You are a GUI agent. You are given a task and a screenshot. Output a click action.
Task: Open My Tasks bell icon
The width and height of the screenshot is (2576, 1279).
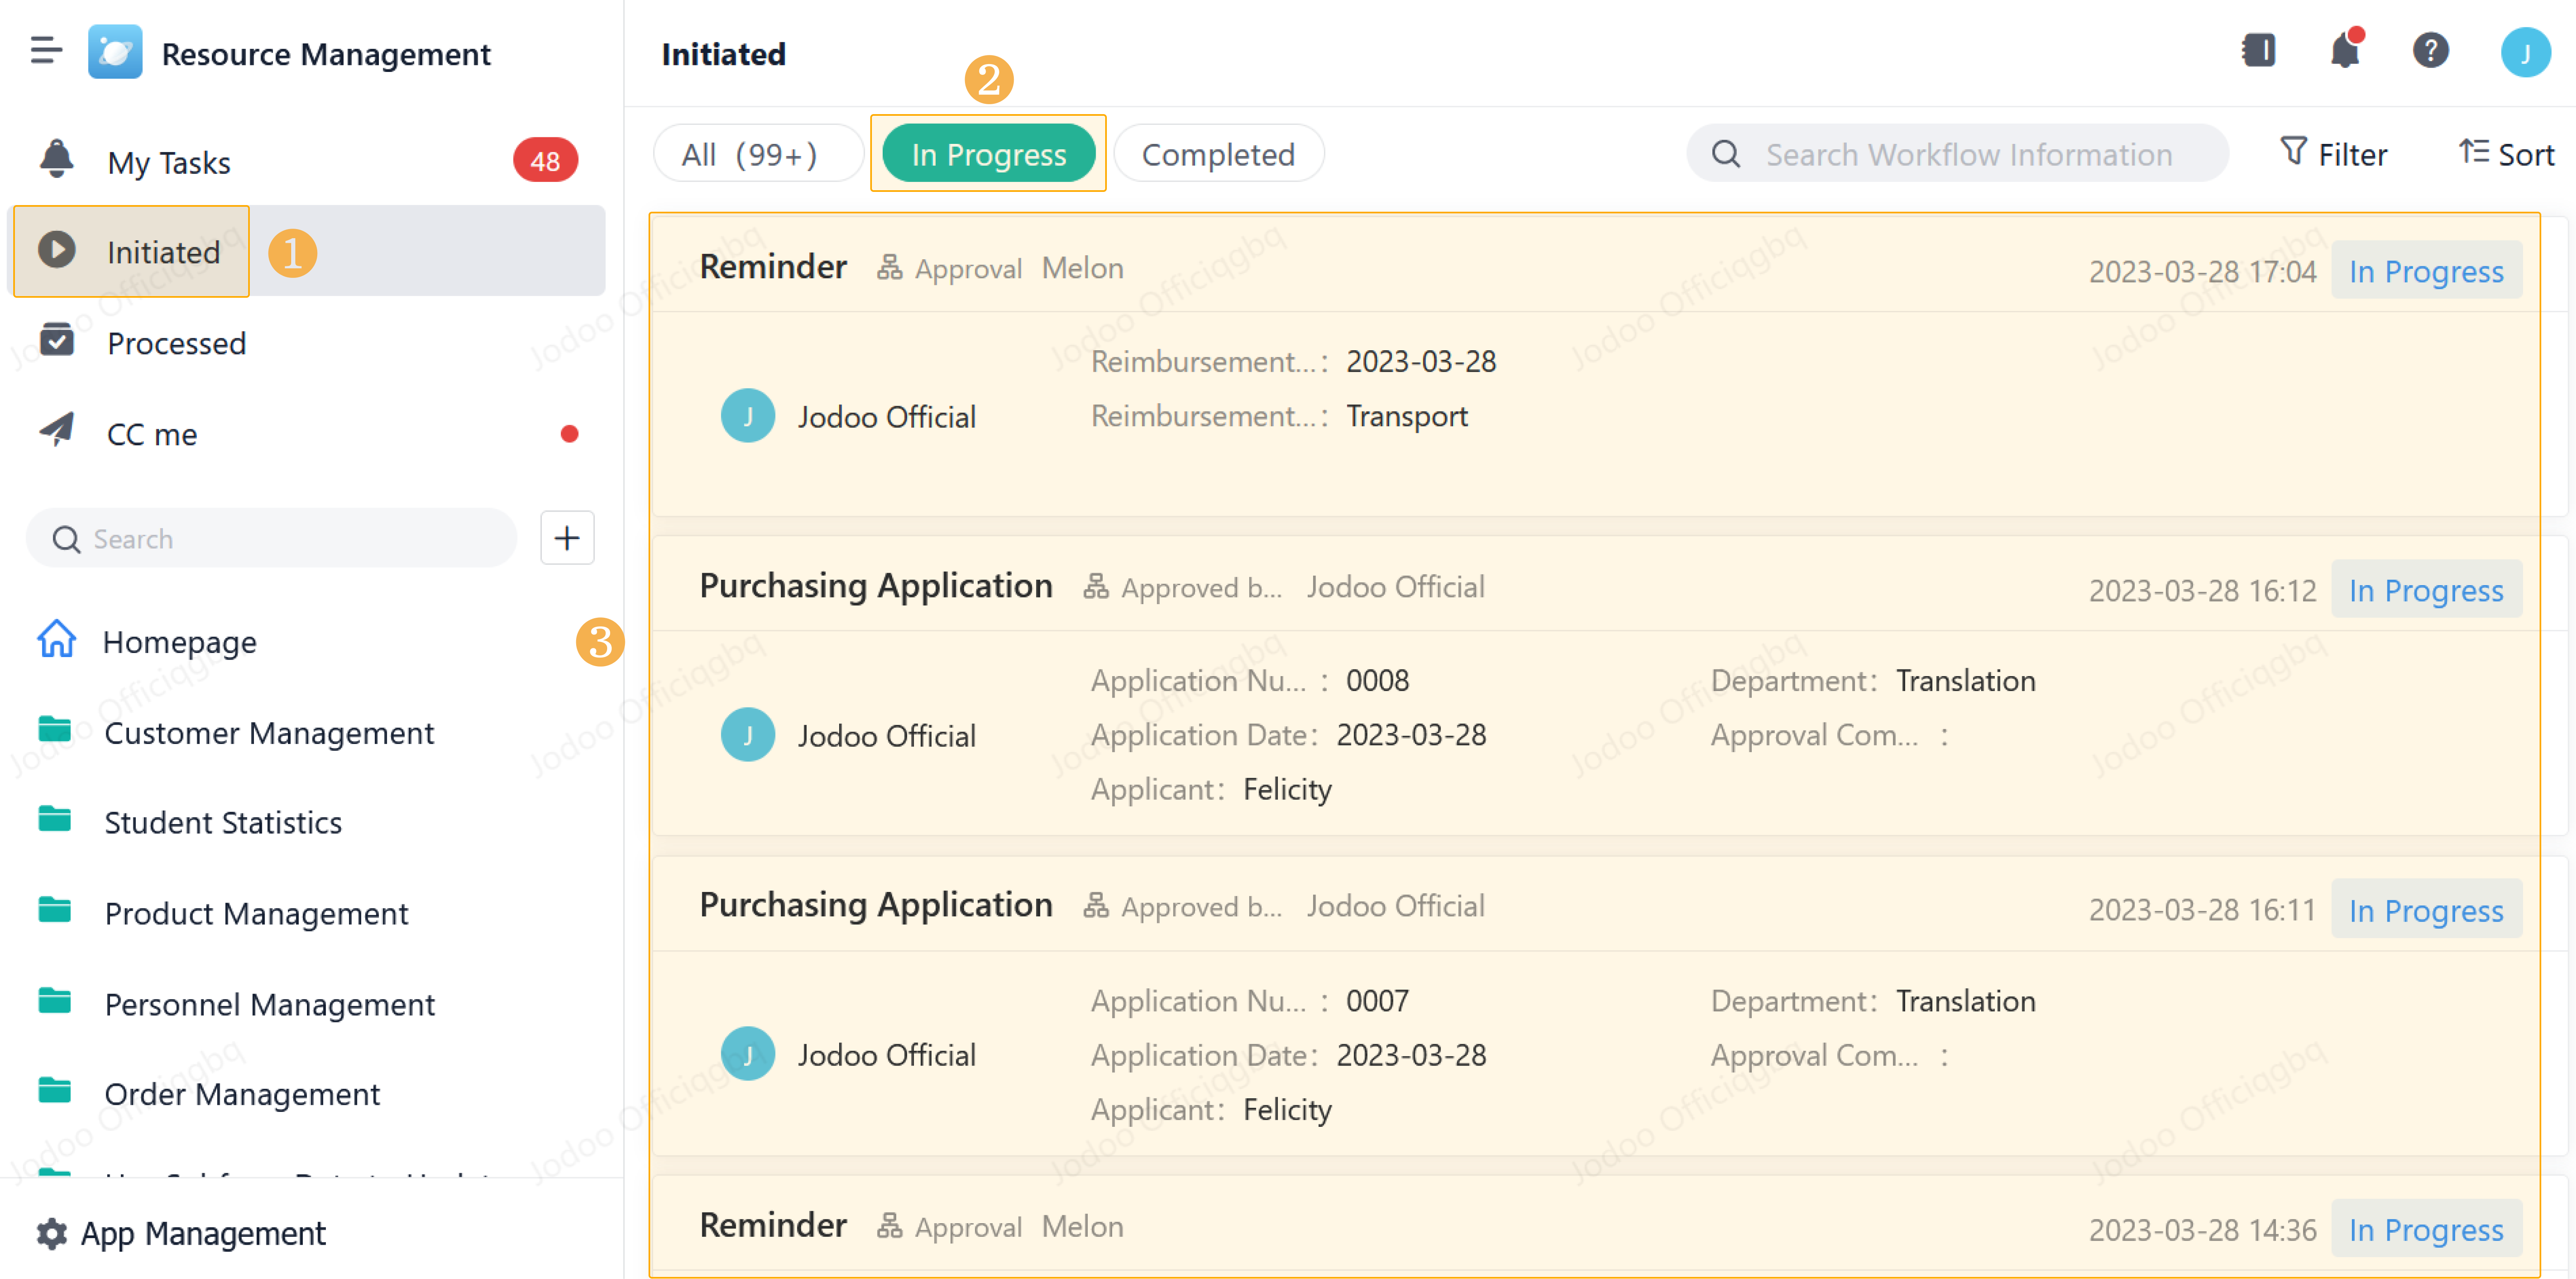[x=57, y=160]
